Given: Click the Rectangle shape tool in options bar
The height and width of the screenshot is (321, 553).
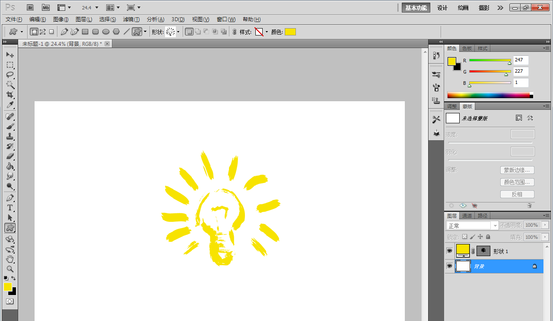Looking at the screenshot, I should (85, 32).
